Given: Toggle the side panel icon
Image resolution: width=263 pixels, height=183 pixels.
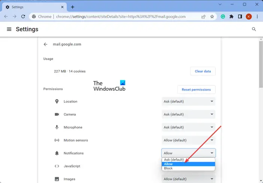Looking at the screenshot, I should [240, 17].
